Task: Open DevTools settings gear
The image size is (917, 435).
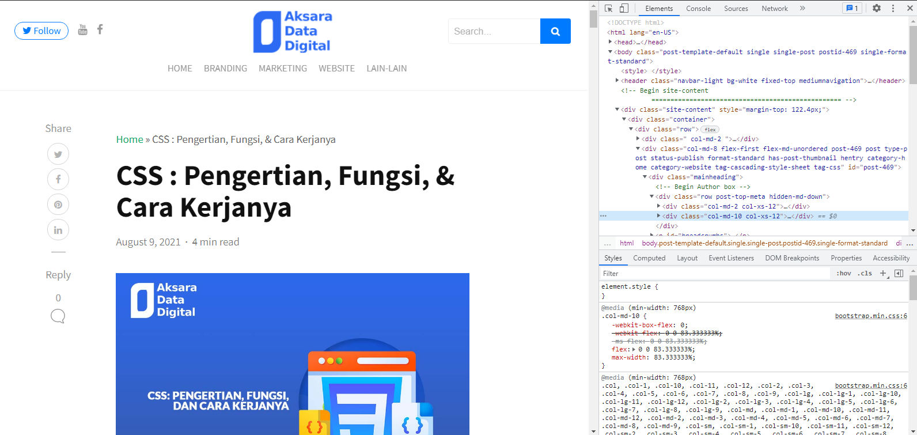Action: pyautogui.click(x=877, y=8)
